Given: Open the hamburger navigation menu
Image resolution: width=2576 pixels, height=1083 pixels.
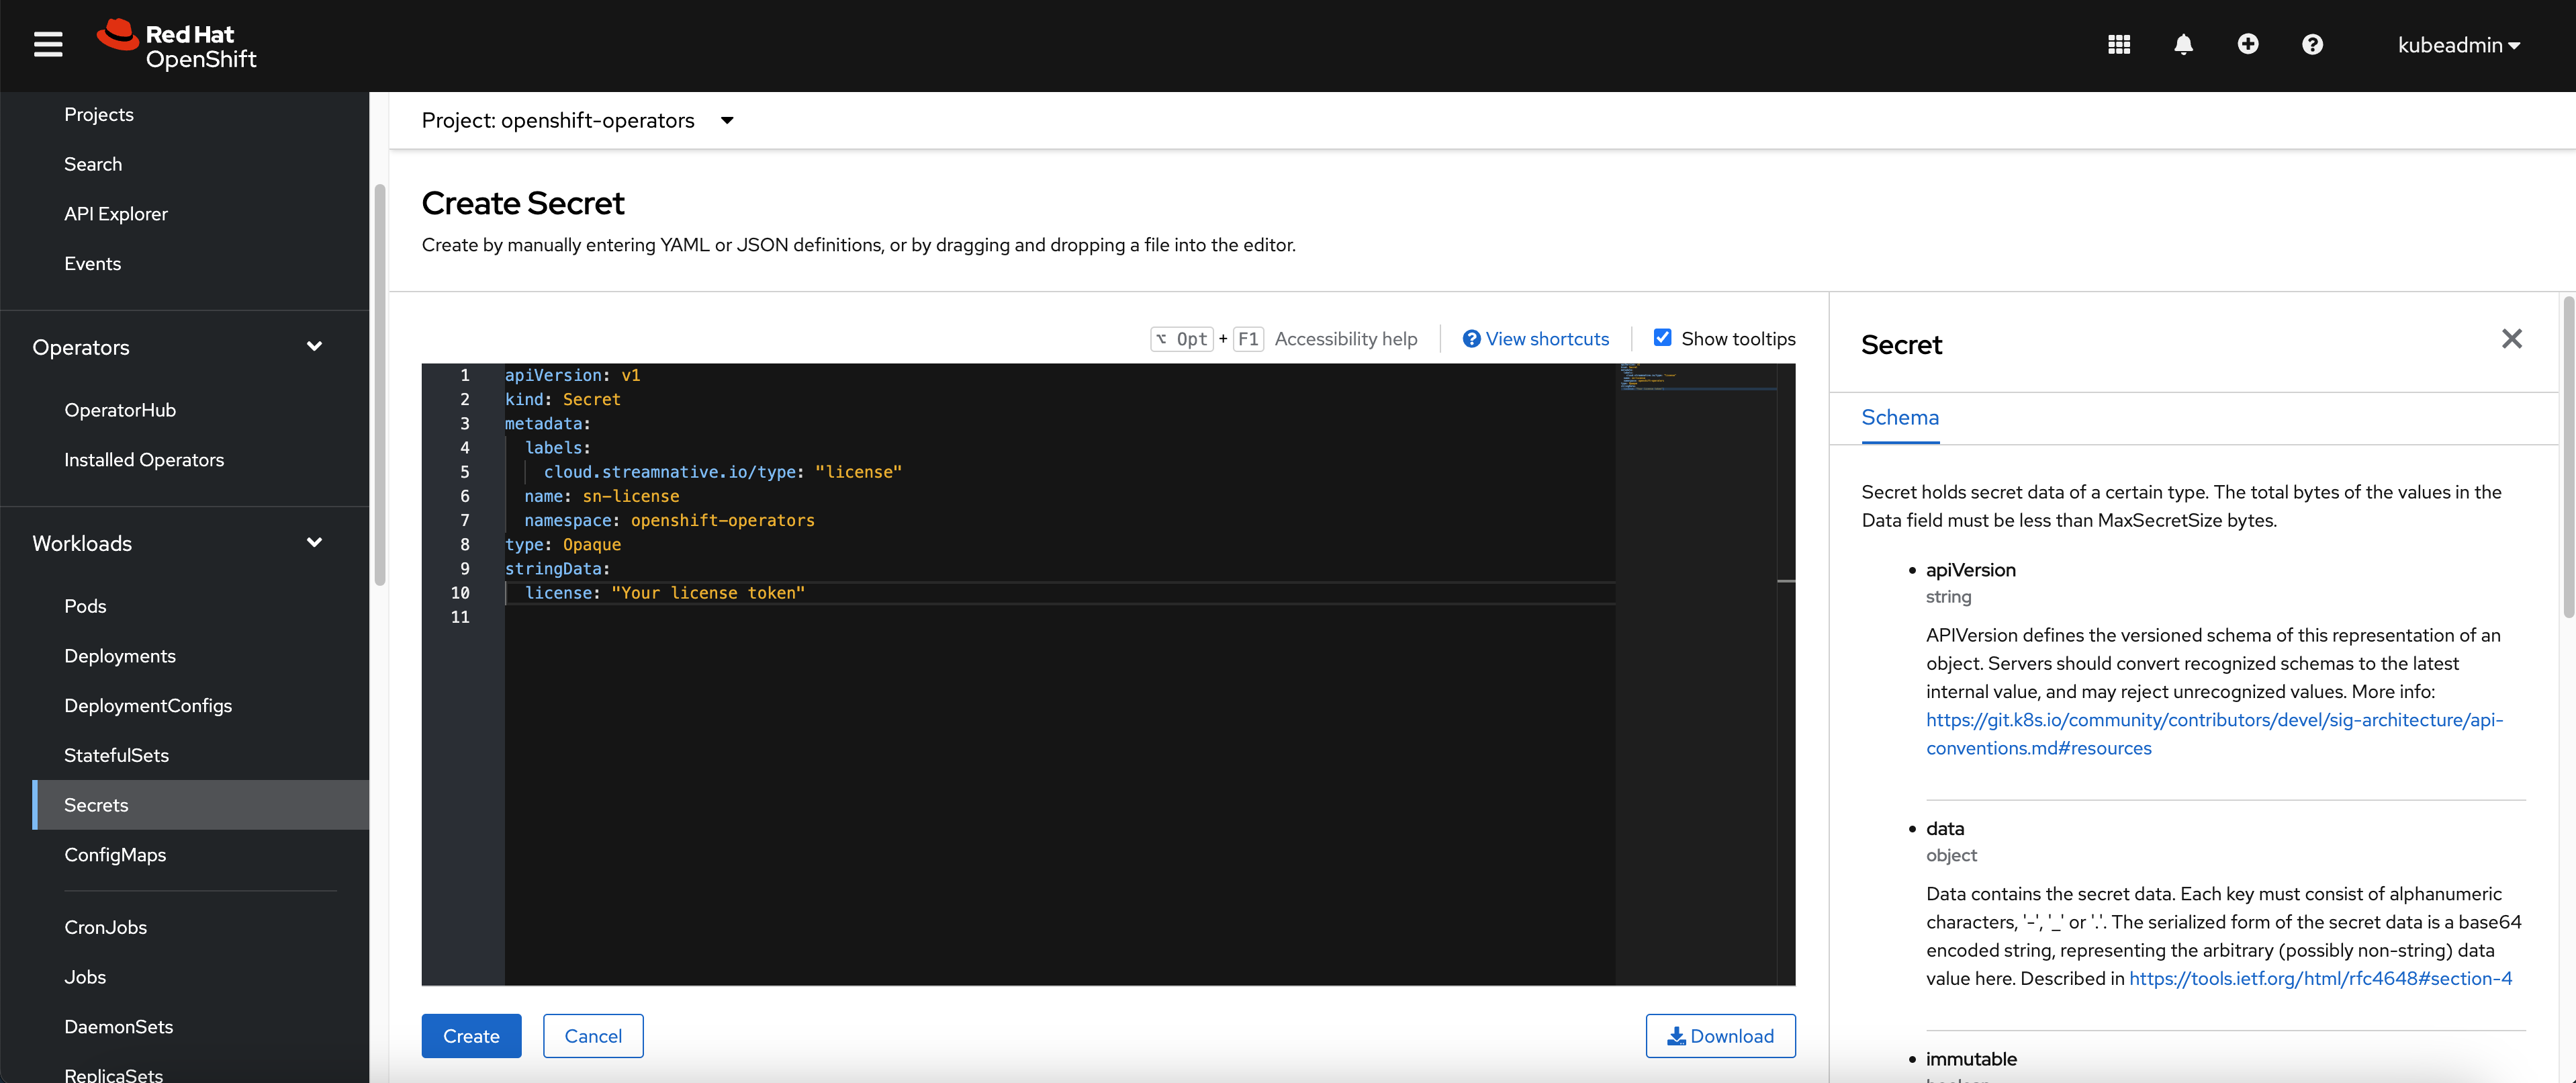Looking at the screenshot, I should coord(48,45).
